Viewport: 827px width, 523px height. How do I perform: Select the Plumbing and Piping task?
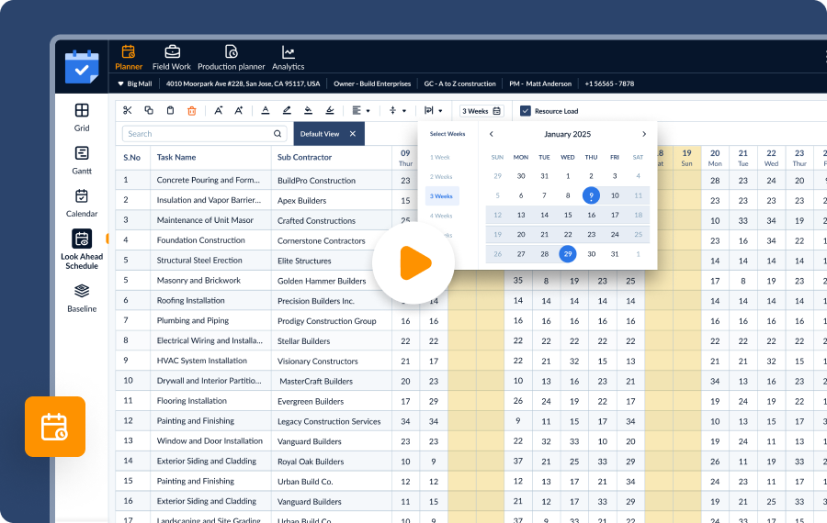click(x=193, y=321)
